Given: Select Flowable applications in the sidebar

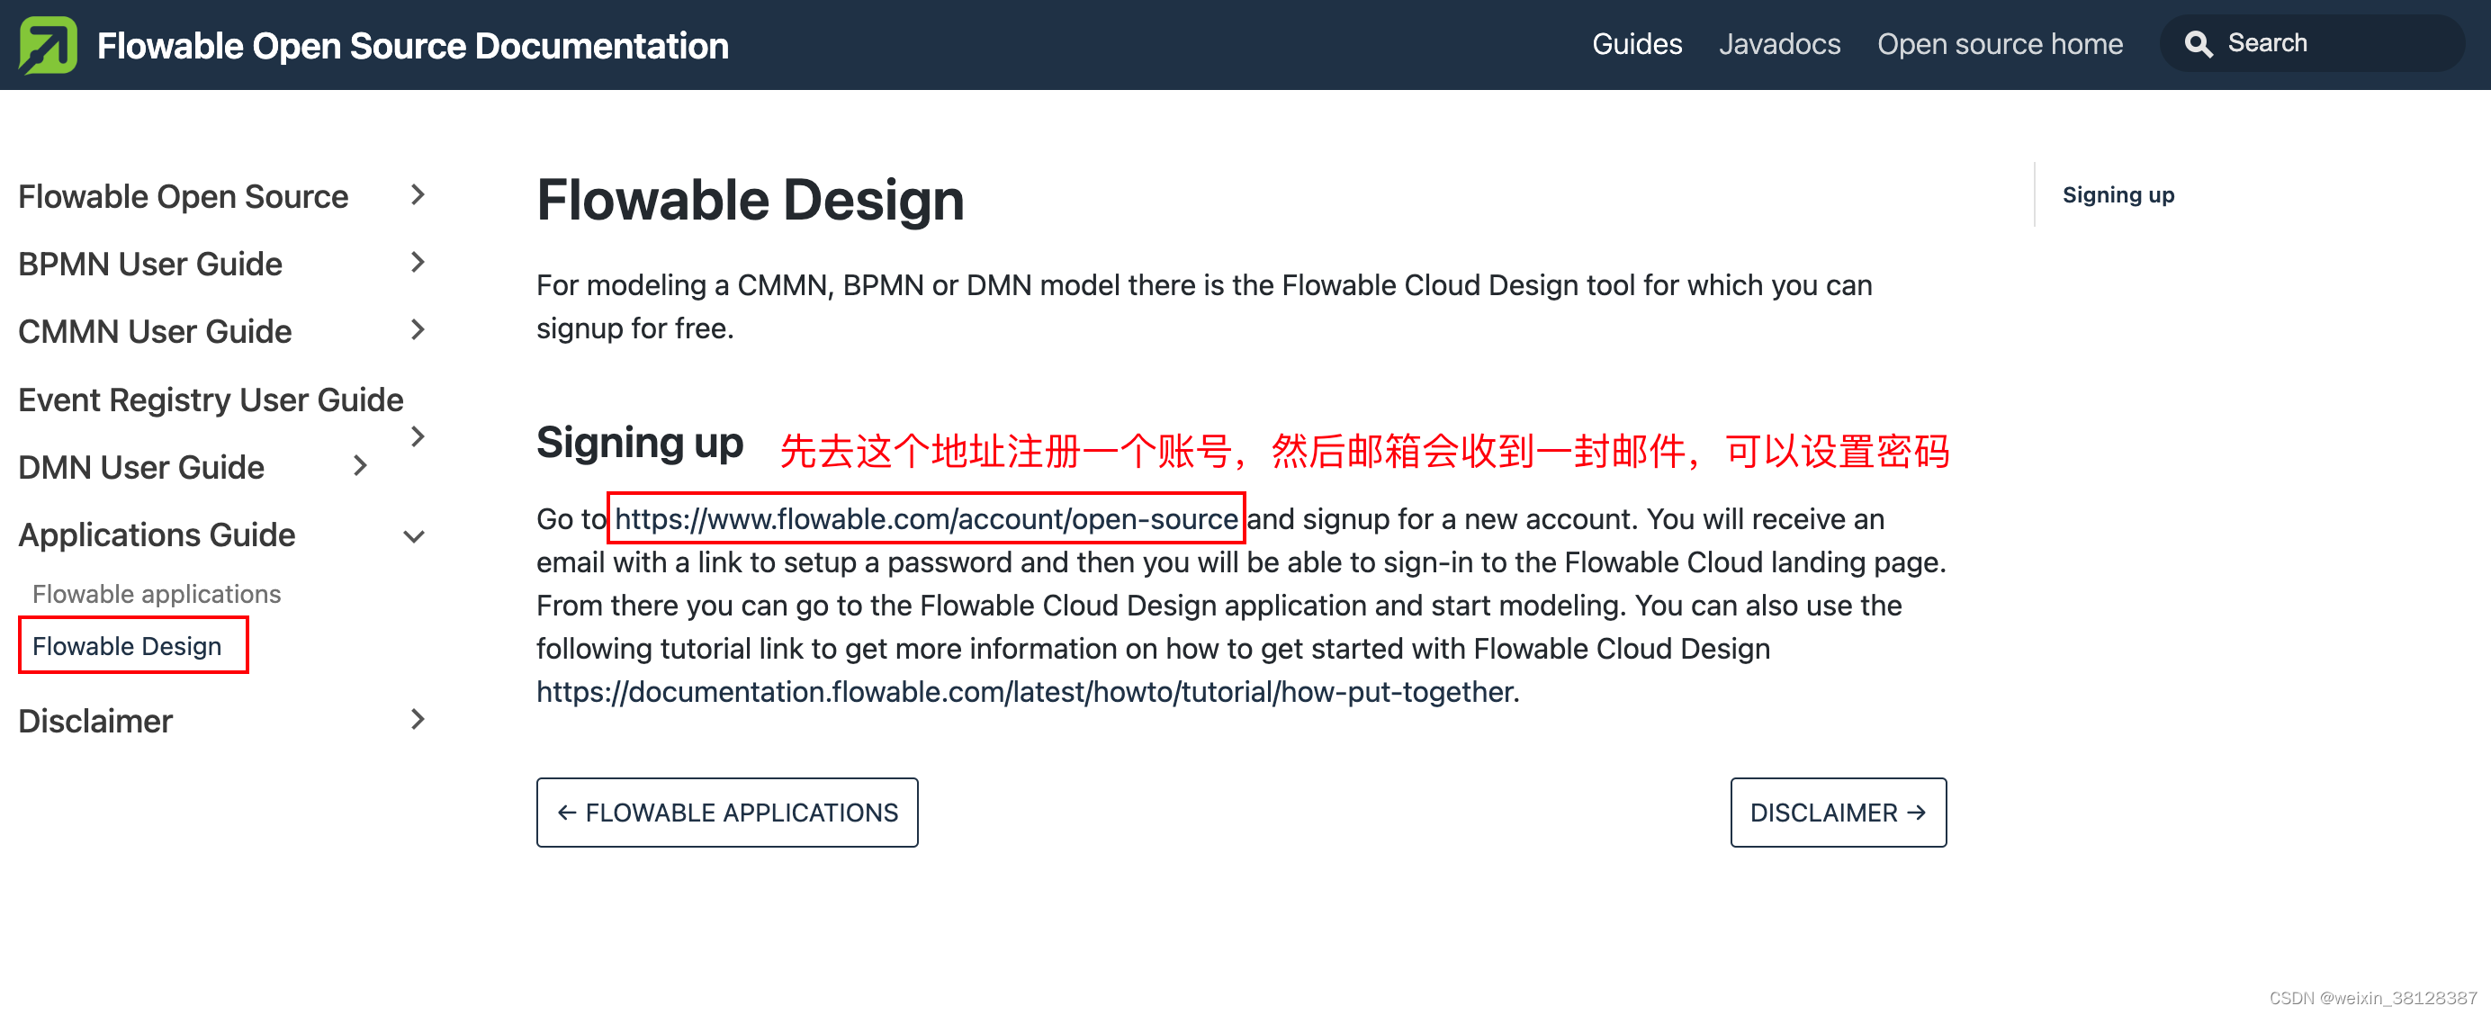Looking at the screenshot, I should click(157, 594).
